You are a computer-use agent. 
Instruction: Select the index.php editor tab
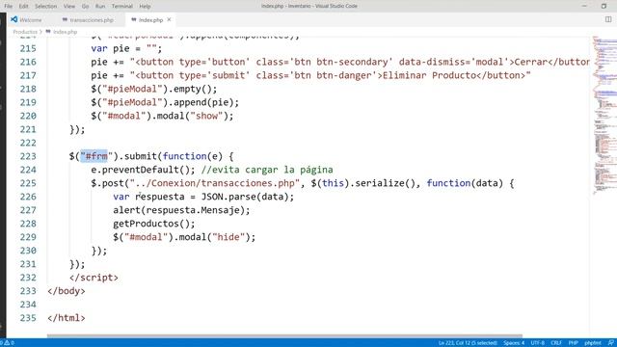(x=150, y=19)
